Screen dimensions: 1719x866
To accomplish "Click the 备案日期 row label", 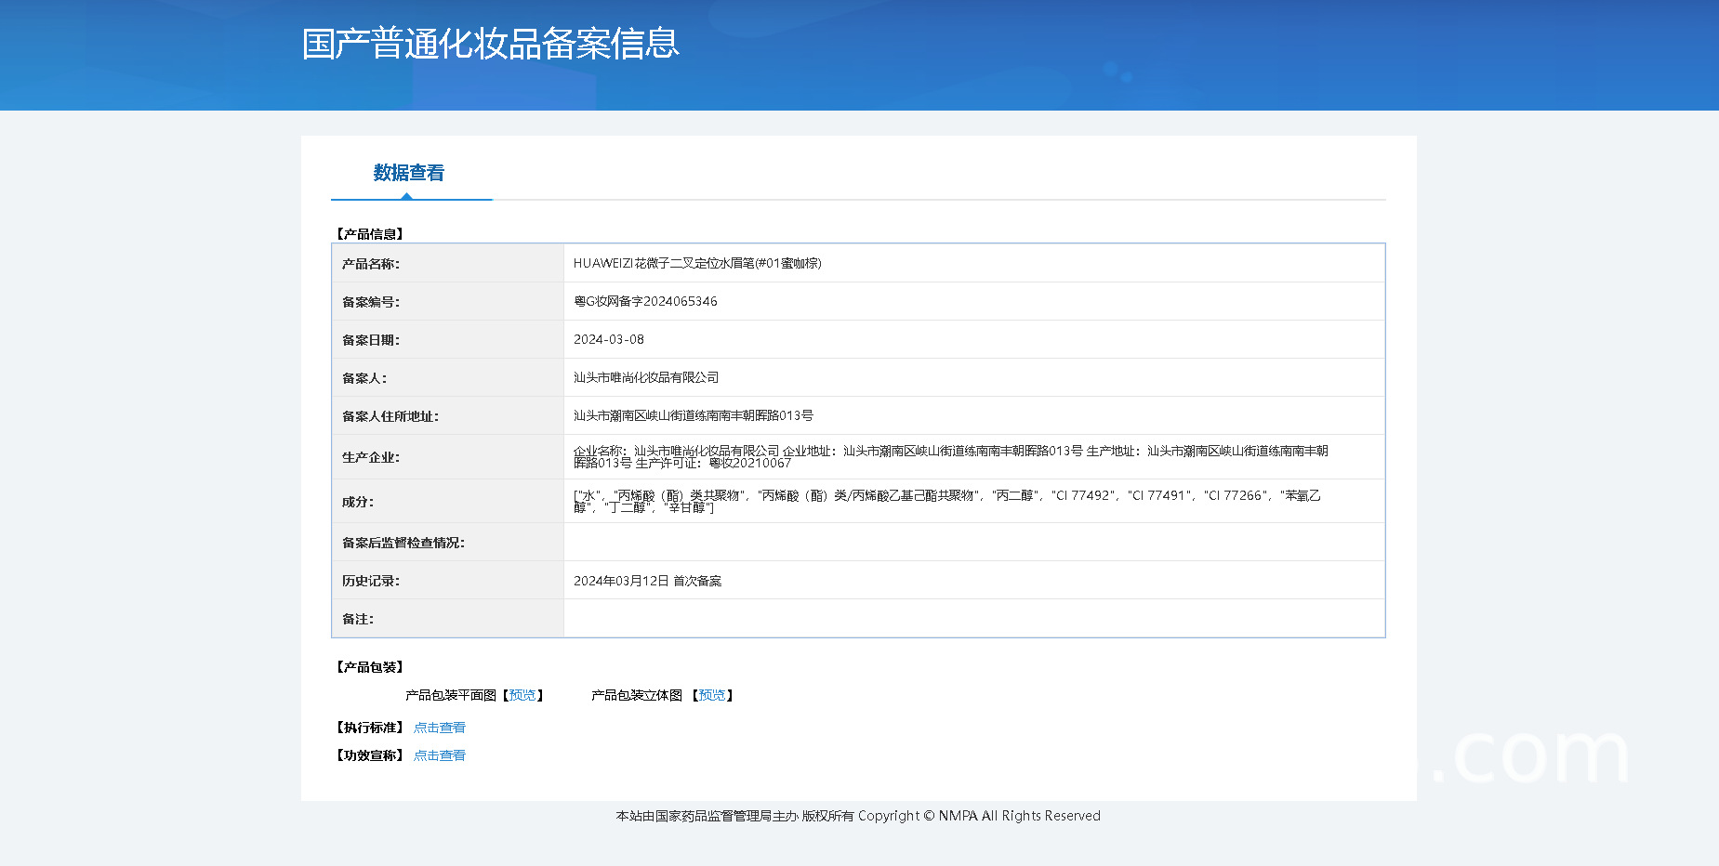I will (x=371, y=340).
